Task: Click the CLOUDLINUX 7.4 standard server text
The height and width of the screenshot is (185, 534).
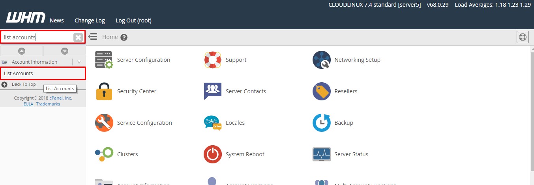Action: 375,5
